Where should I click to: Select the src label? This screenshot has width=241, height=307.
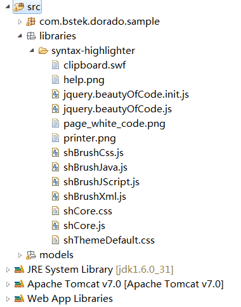point(34,7)
